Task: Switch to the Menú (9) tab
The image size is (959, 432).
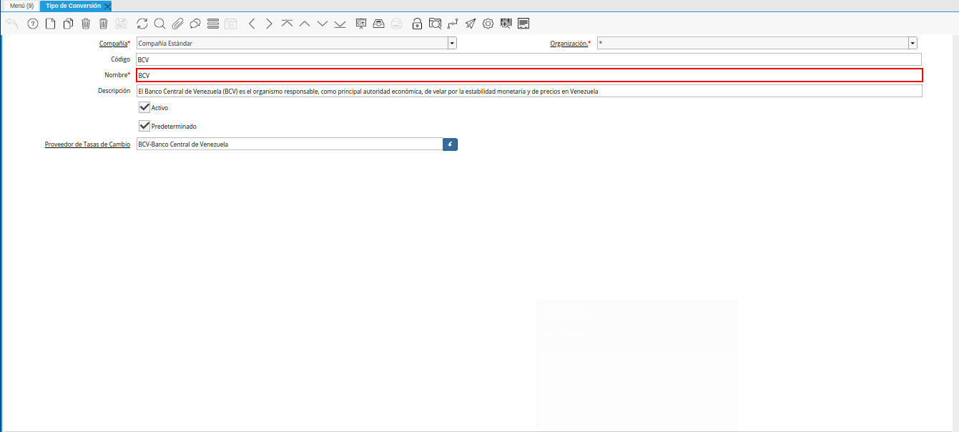Action: (21, 6)
